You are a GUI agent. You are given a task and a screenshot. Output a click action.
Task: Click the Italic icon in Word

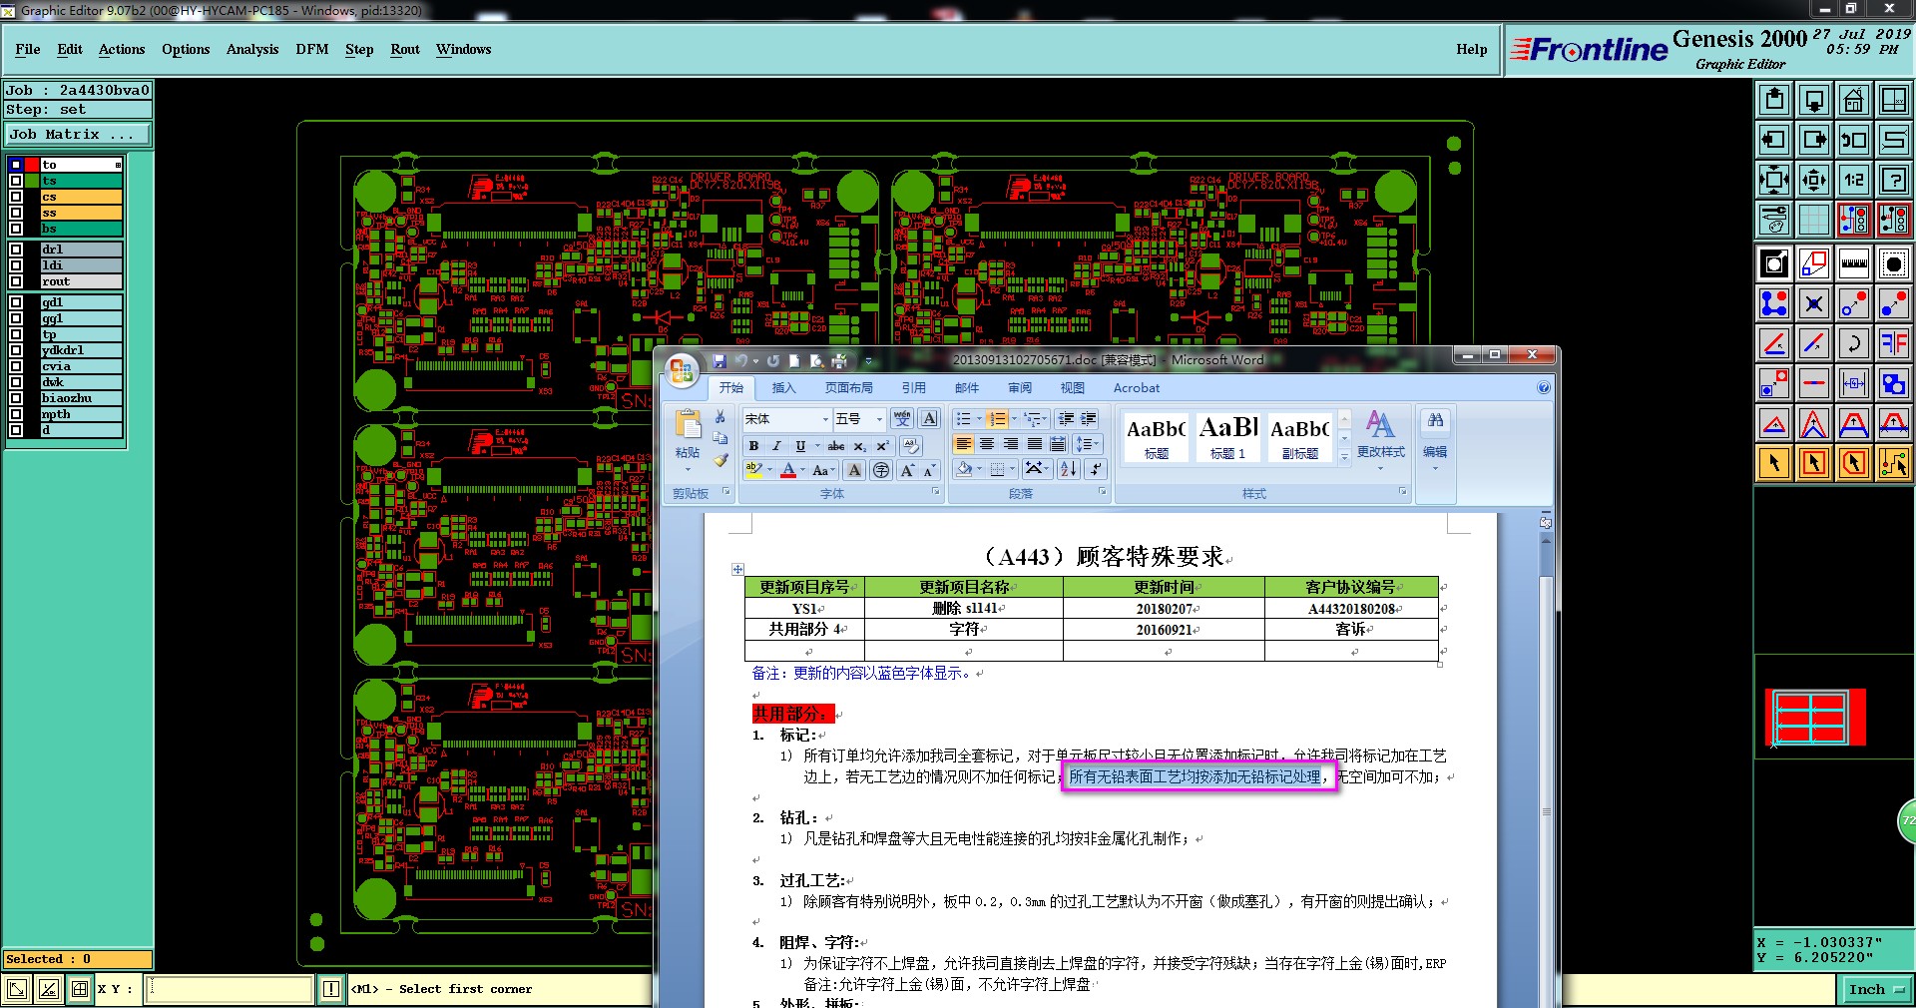[x=776, y=446]
